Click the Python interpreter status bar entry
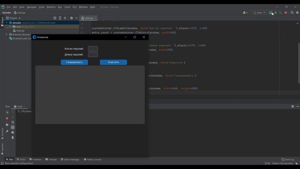The width and height of the screenshot is (300, 169). pos(283,163)
